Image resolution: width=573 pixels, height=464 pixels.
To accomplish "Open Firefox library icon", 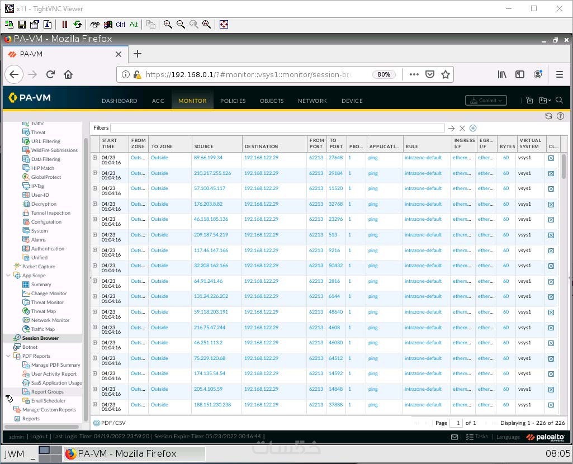I will click(x=502, y=74).
